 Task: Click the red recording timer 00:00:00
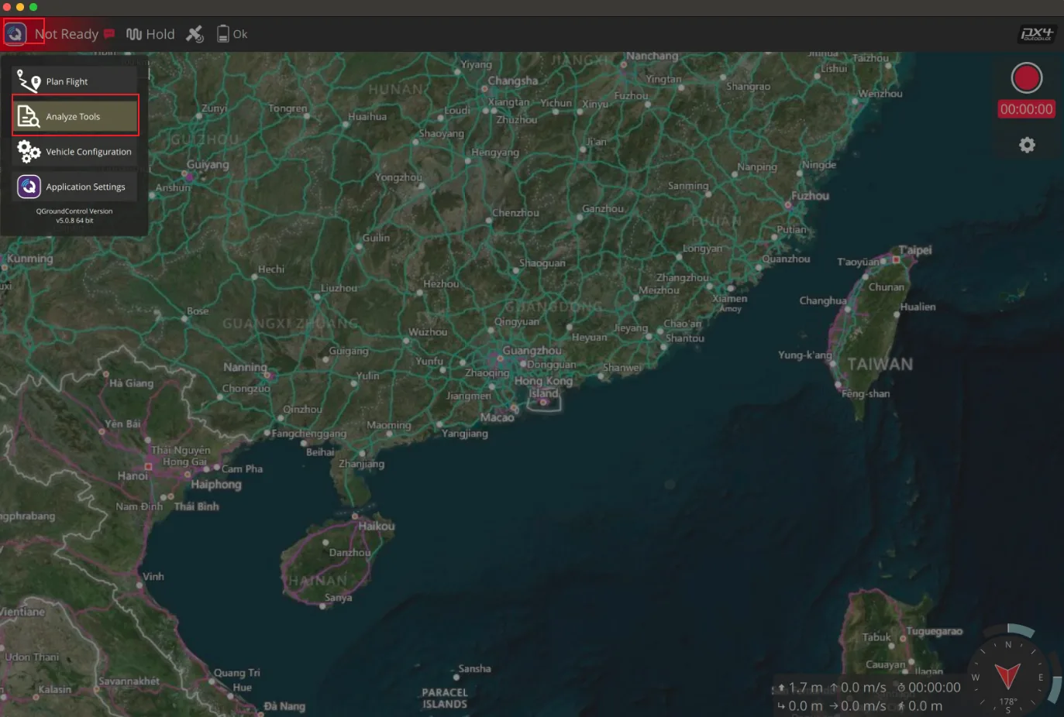coord(1026,109)
